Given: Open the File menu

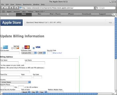Looking at the screenshot, I should 3,4.
